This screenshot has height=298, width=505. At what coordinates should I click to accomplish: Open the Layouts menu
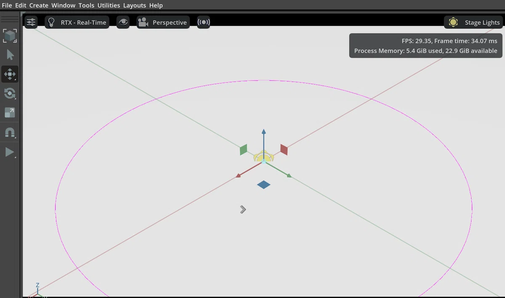click(135, 5)
